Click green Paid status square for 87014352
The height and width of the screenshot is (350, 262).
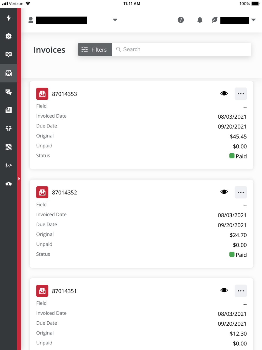(232, 254)
